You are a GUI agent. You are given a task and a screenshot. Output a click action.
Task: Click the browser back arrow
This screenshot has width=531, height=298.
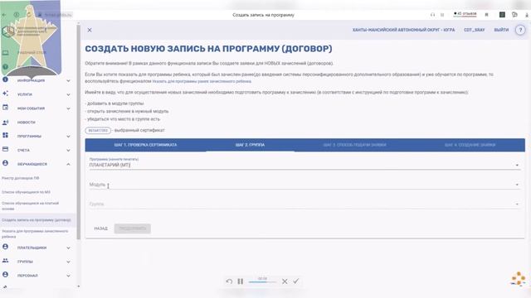[4, 15]
